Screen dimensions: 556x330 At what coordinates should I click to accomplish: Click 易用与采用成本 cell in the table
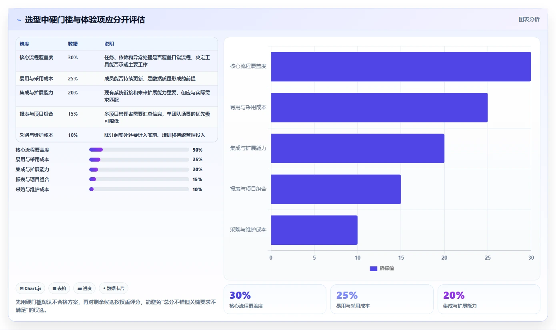point(36,78)
